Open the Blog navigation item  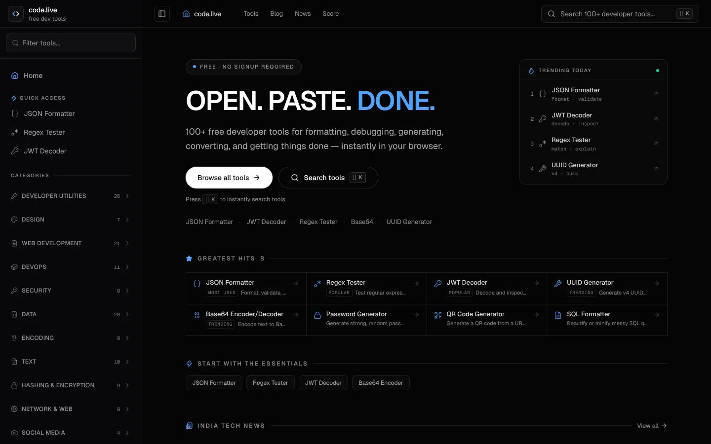coord(276,14)
